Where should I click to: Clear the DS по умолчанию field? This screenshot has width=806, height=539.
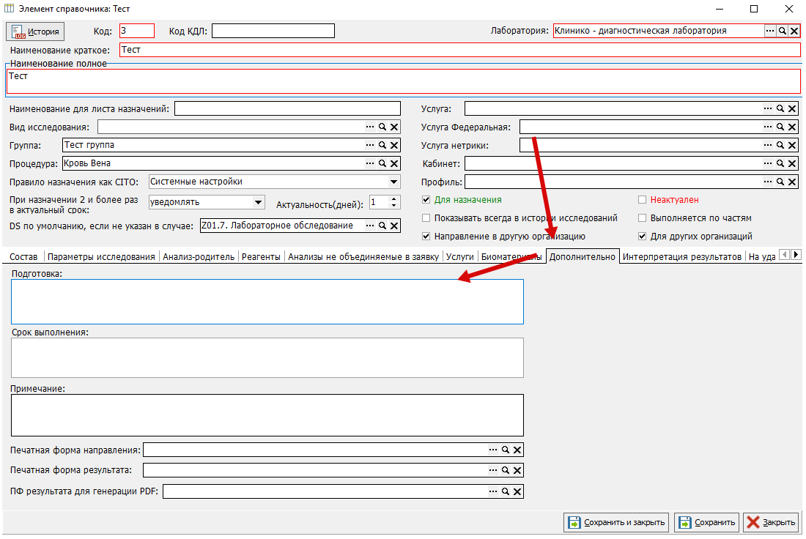pos(394,226)
